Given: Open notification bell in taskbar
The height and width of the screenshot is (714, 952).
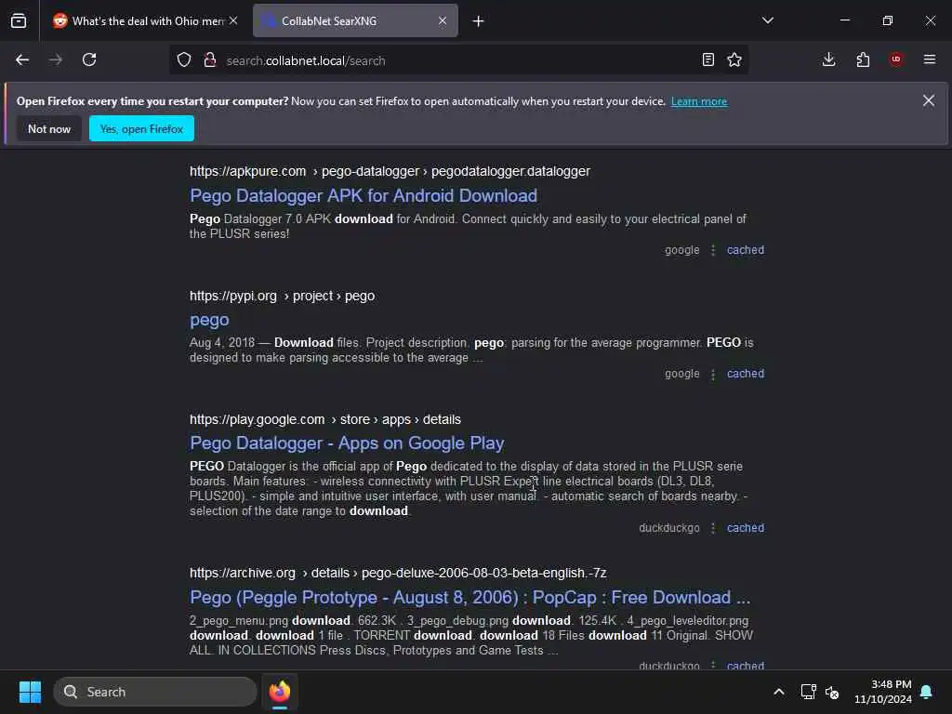Looking at the screenshot, I should pyautogui.click(x=927, y=692).
